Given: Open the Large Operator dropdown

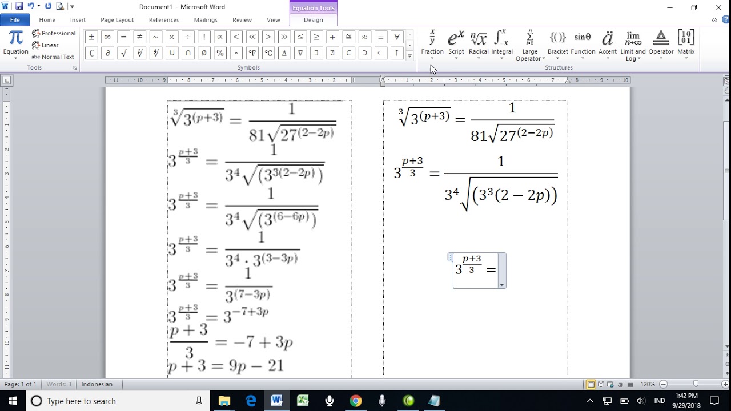Looking at the screenshot, I should click(530, 45).
